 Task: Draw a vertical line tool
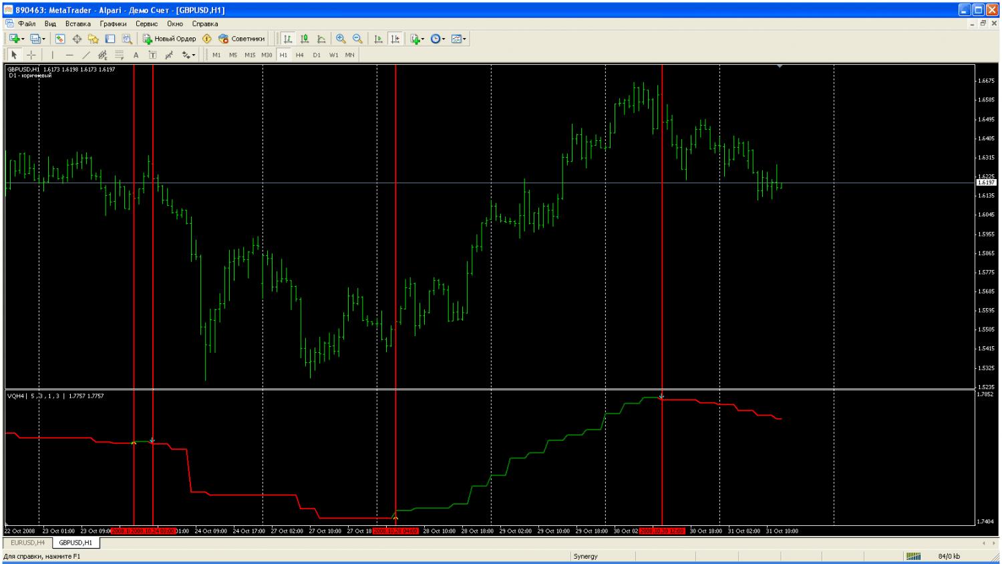[52, 55]
